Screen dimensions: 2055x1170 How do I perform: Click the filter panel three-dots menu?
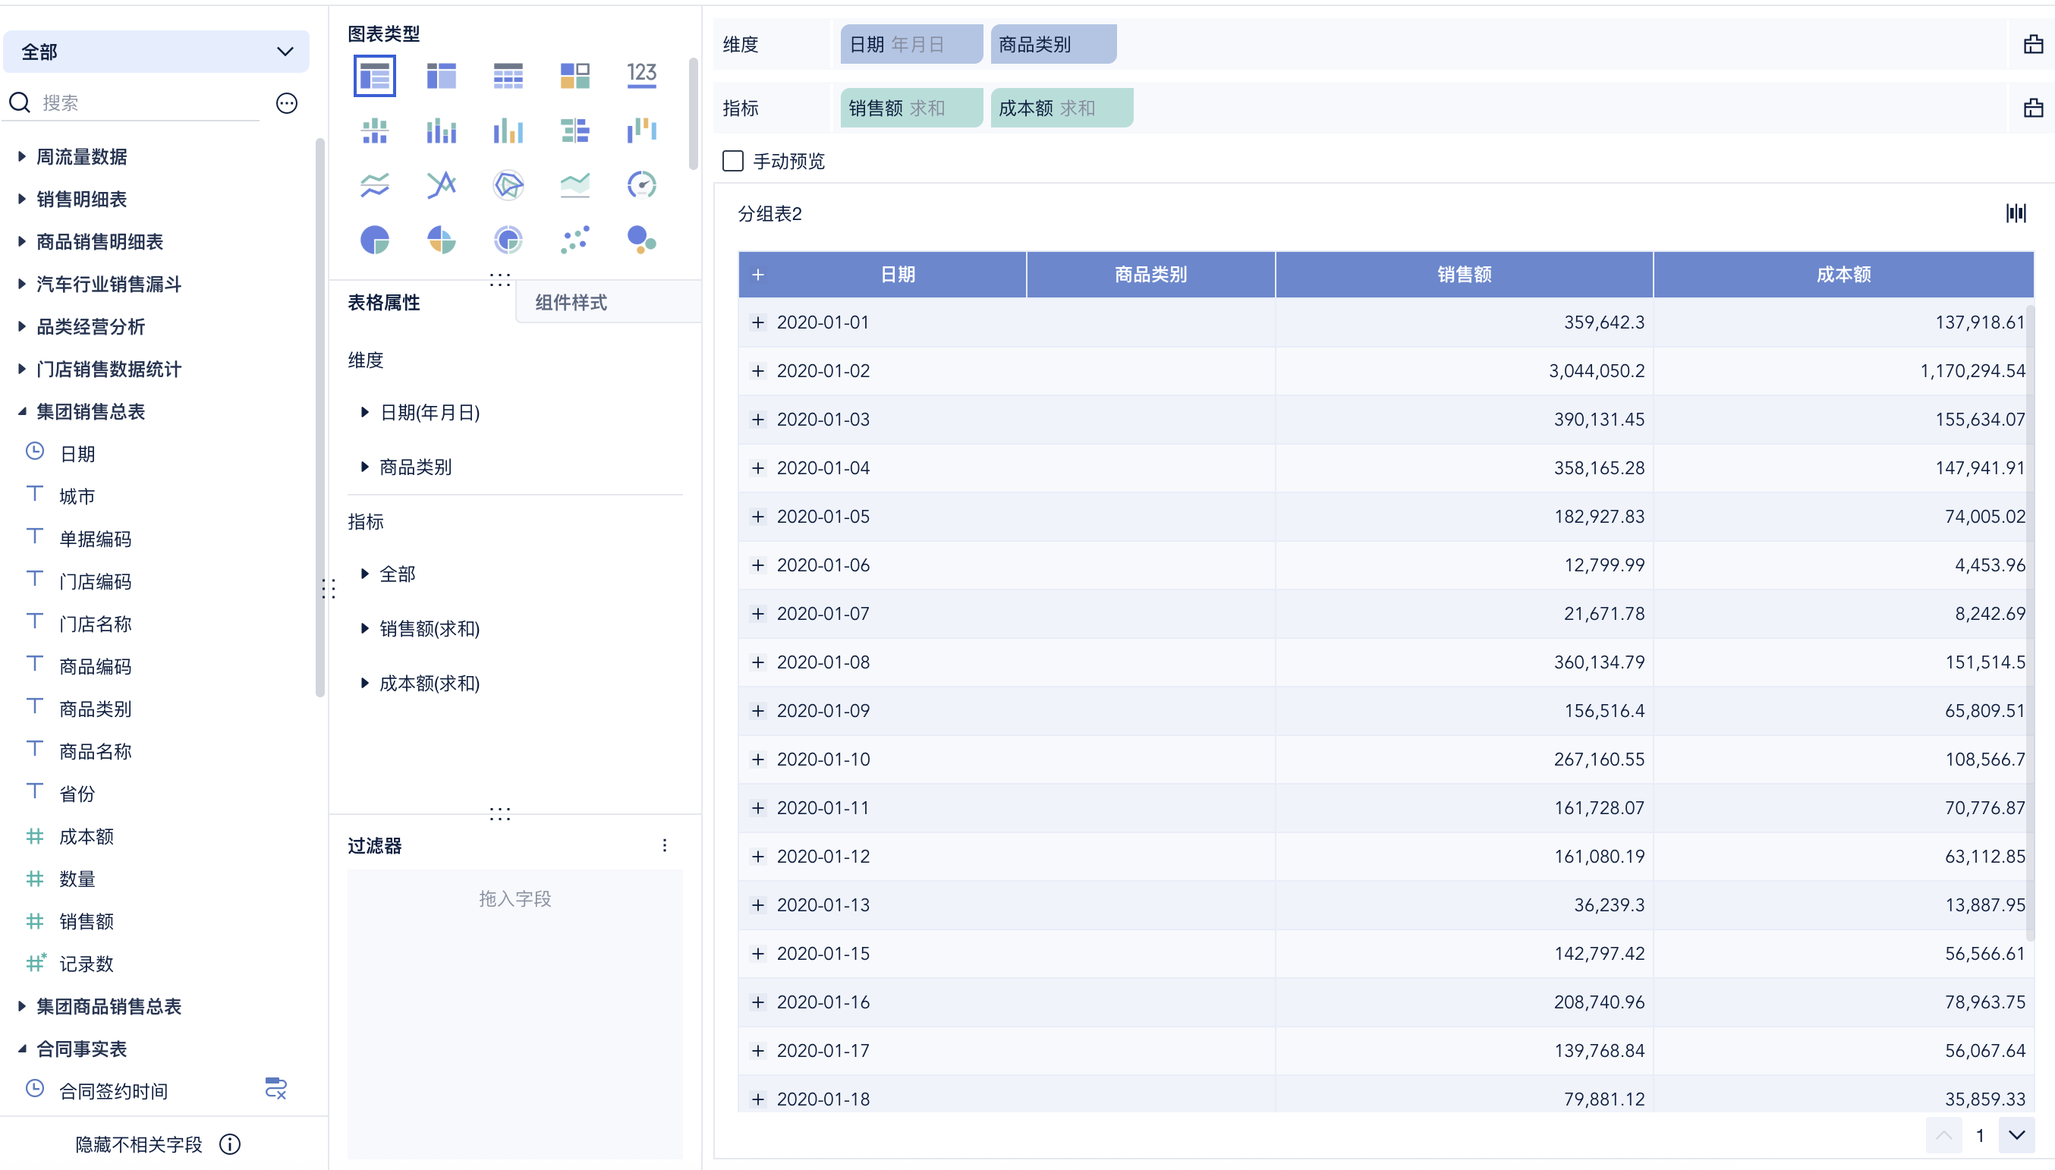pyautogui.click(x=665, y=845)
